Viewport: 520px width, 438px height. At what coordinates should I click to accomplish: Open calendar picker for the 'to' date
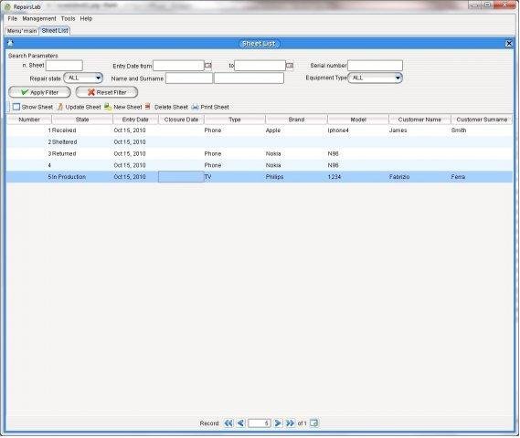(x=290, y=66)
